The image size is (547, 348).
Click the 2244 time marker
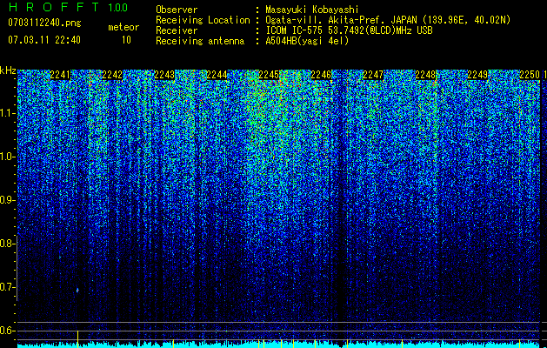point(217,75)
